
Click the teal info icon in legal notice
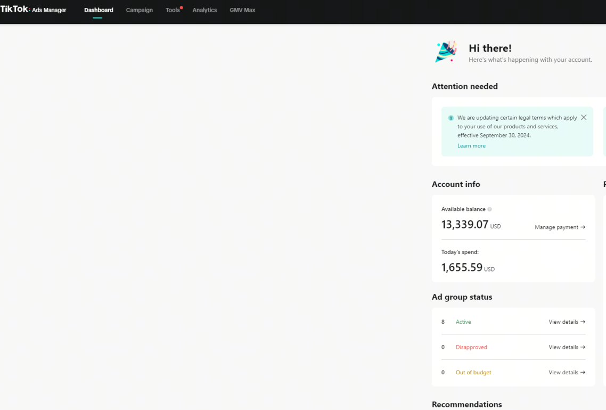tap(451, 118)
